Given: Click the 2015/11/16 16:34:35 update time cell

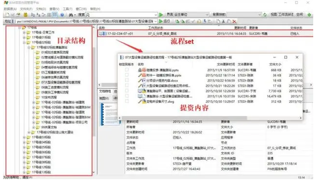Looking at the screenshot, I should 231,33.
